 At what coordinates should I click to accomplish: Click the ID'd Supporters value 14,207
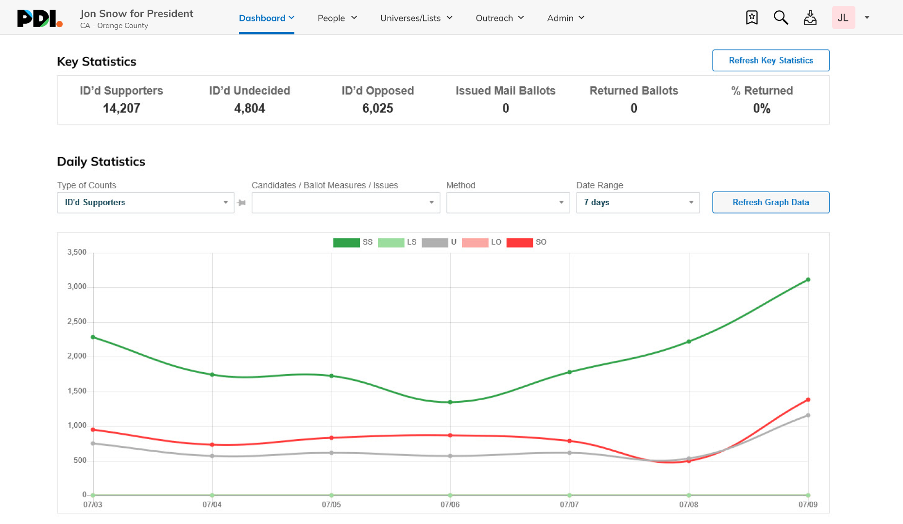click(x=121, y=108)
